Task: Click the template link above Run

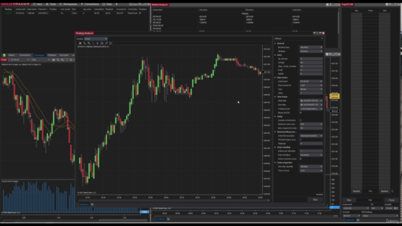Action: pyautogui.click(x=320, y=195)
